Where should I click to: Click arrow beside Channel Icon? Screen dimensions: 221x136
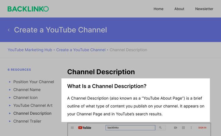[10, 98]
